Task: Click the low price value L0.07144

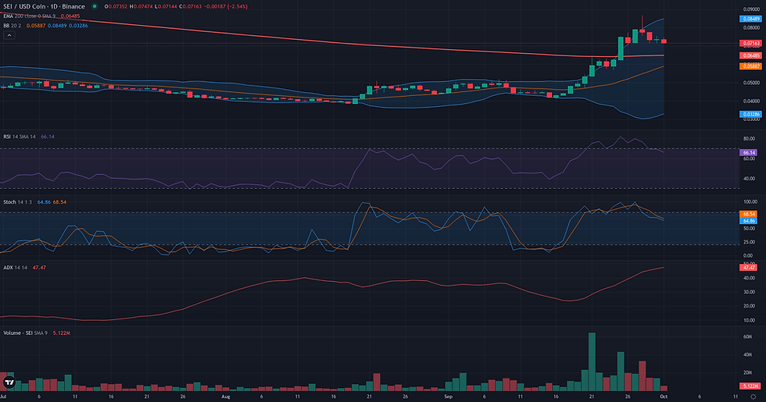Action: pos(165,6)
